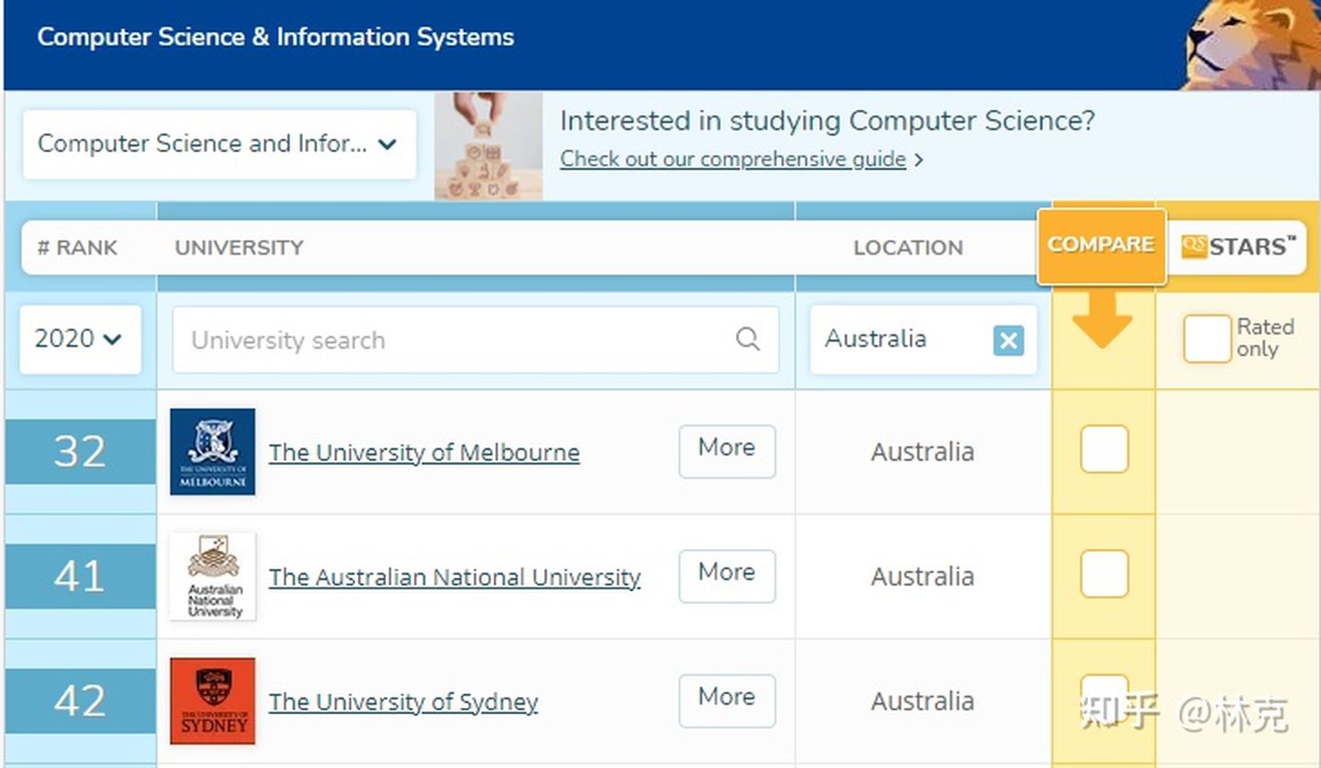1321x768 pixels.
Task: Click the COMPARE button
Action: (1101, 245)
